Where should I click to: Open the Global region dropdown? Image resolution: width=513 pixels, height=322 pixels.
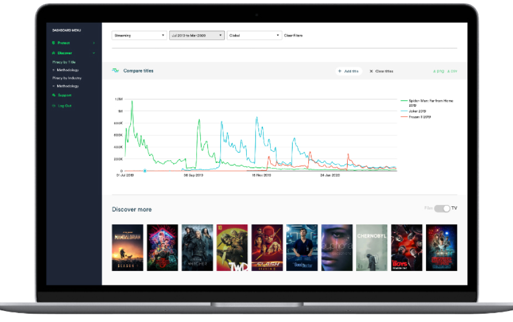pos(254,35)
